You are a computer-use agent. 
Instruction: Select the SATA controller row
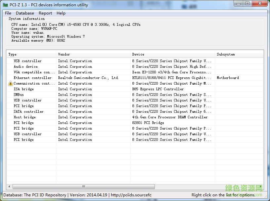point(135,111)
